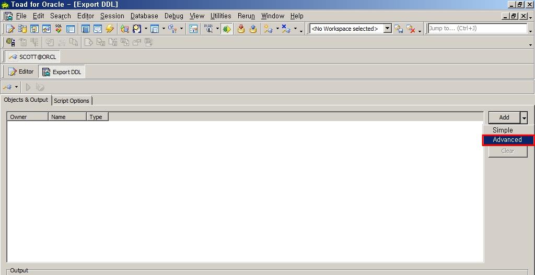The image size is (535, 275).
Task: Toggle the green arrow toolbar button
Action: [x=226, y=29]
